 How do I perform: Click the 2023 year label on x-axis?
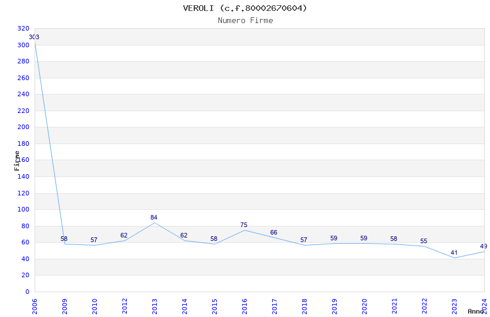coord(454,307)
